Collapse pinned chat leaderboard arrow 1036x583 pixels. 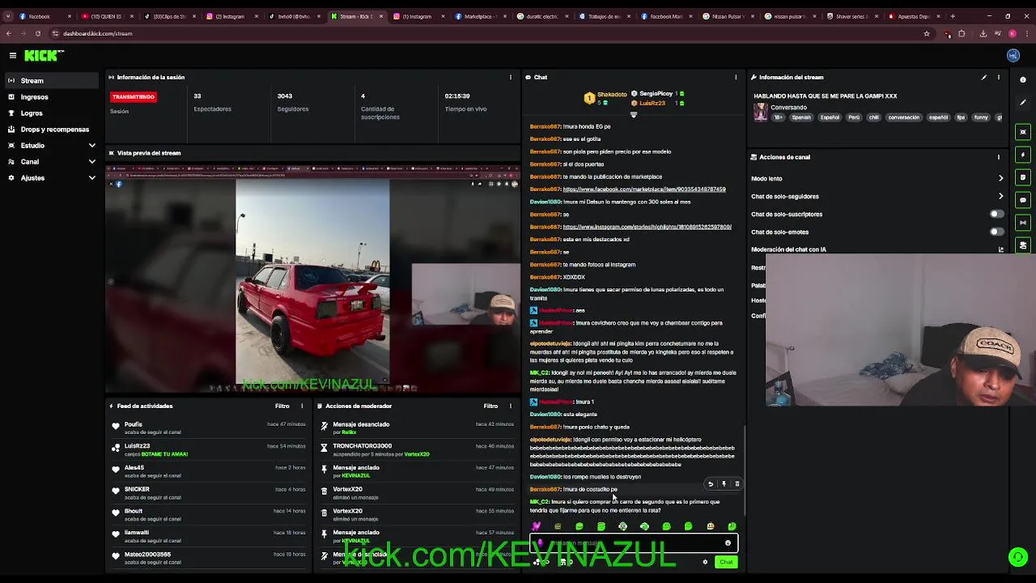634,115
